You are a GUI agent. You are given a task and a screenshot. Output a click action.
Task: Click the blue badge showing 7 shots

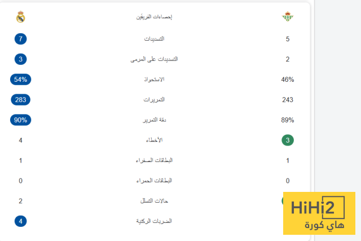(21, 39)
